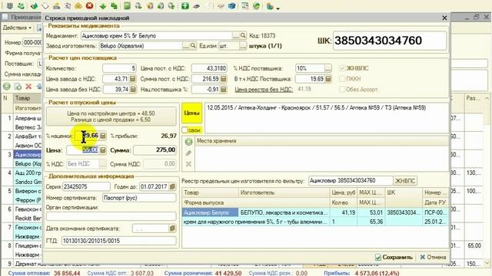This screenshot has width=492, height=276.
Task: Click the green down arrow toolbar icon
Action: pos(103,5)
